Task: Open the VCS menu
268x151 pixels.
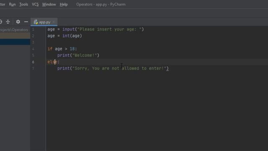Action: click(35, 5)
